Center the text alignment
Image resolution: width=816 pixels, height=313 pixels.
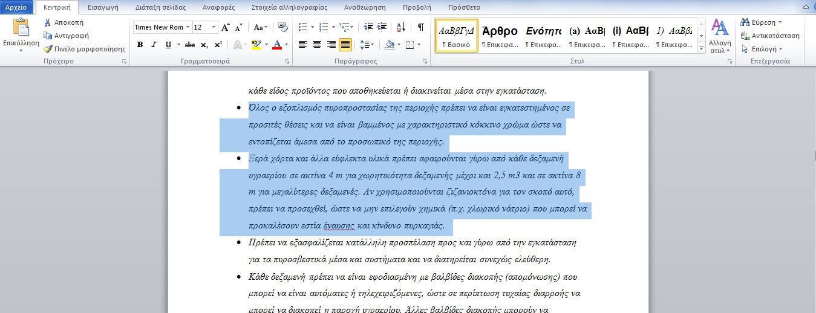[x=317, y=45]
